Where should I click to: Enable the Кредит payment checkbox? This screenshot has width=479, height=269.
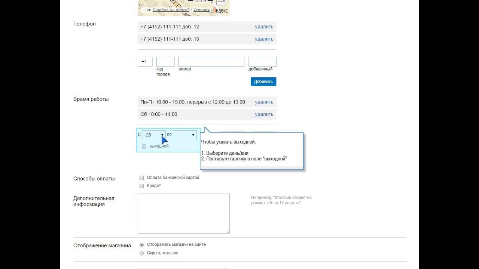click(141, 186)
